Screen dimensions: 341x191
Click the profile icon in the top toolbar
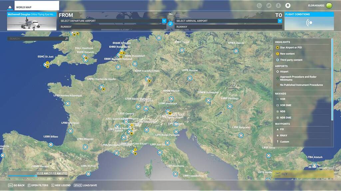coord(278,5)
